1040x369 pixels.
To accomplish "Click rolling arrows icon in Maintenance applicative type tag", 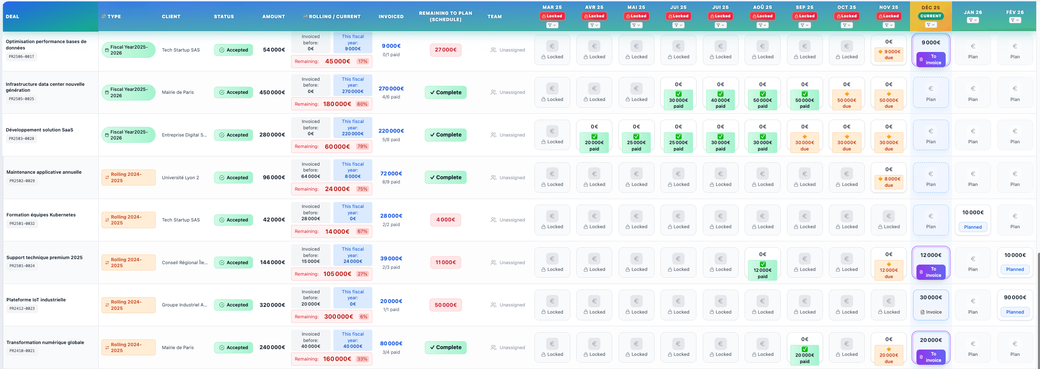I will tap(107, 178).
